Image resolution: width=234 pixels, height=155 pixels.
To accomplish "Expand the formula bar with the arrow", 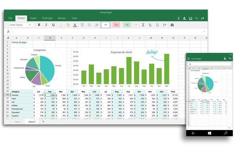I will 204,31.
